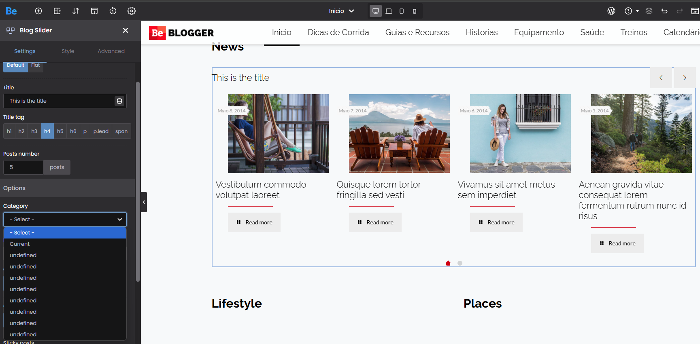Select the span title tag

click(x=121, y=131)
